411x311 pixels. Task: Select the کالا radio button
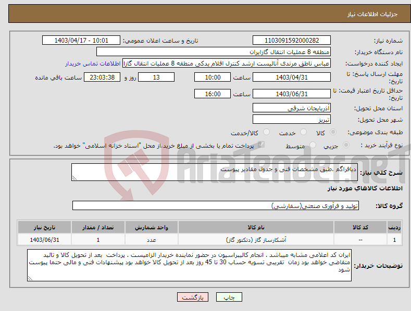coord(333,132)
